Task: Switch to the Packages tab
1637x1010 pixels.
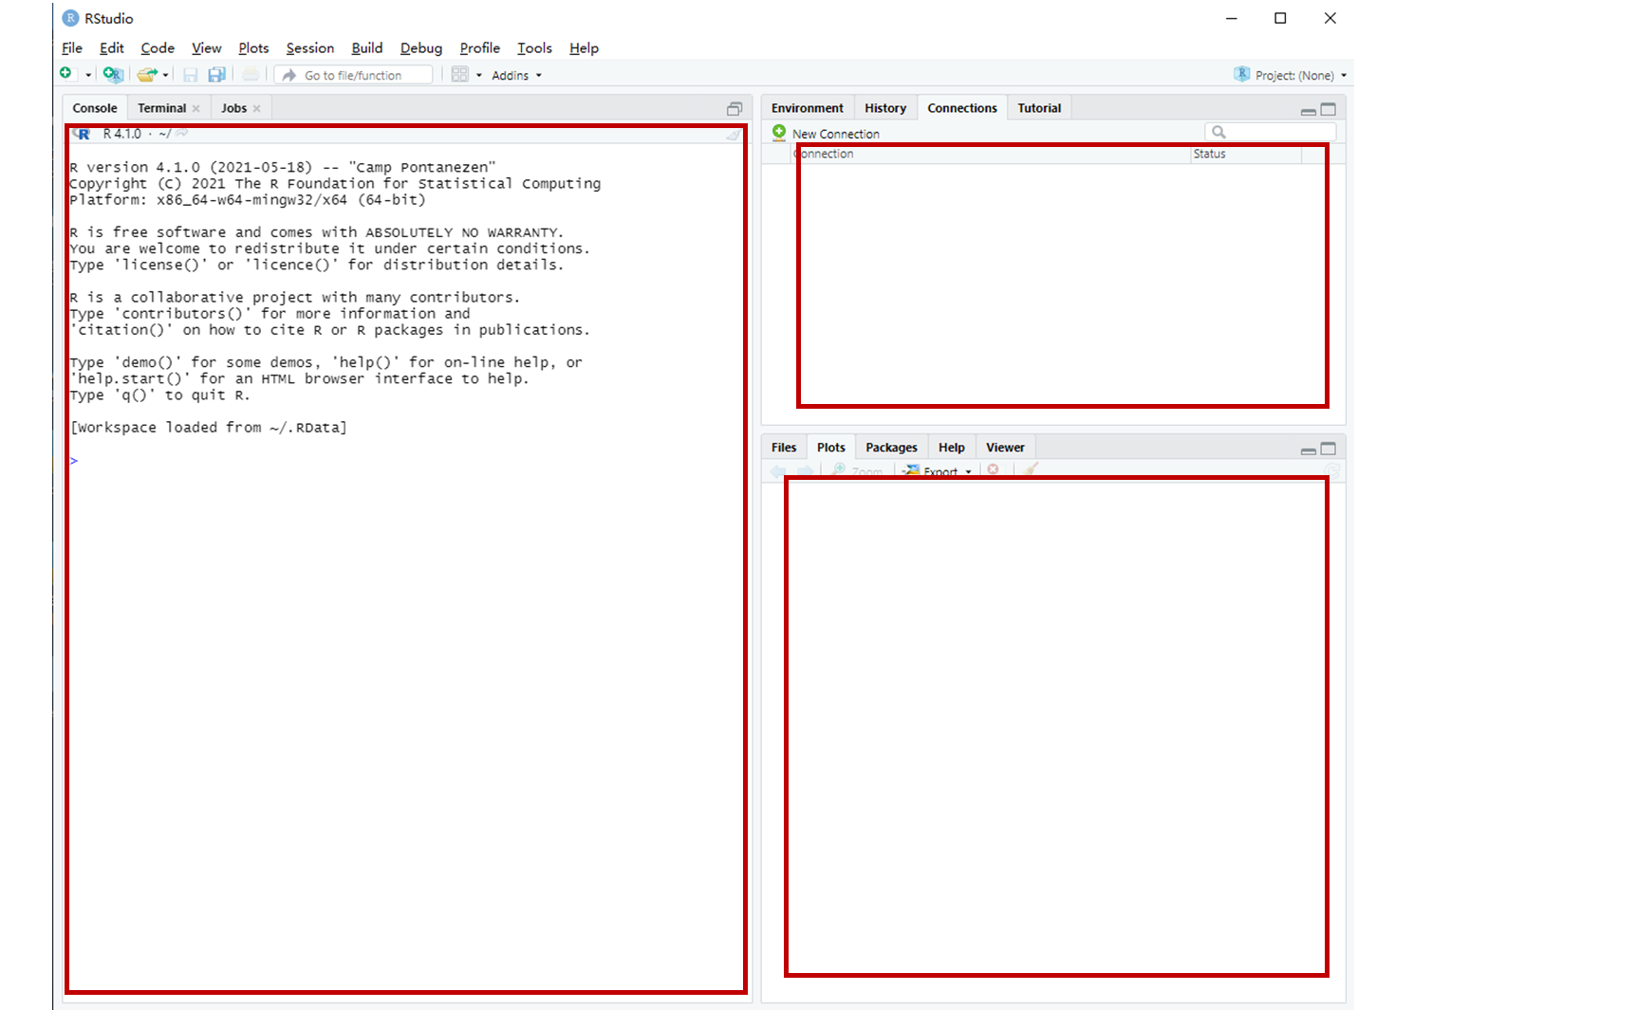Action: click(x=891, y=448)
